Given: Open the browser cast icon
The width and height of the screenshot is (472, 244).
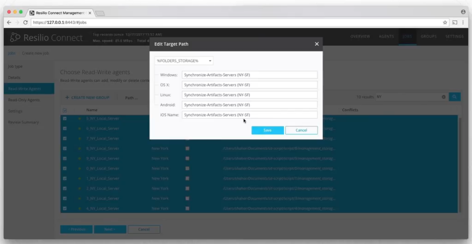Looking at the screenshot, I should (455, 22).
